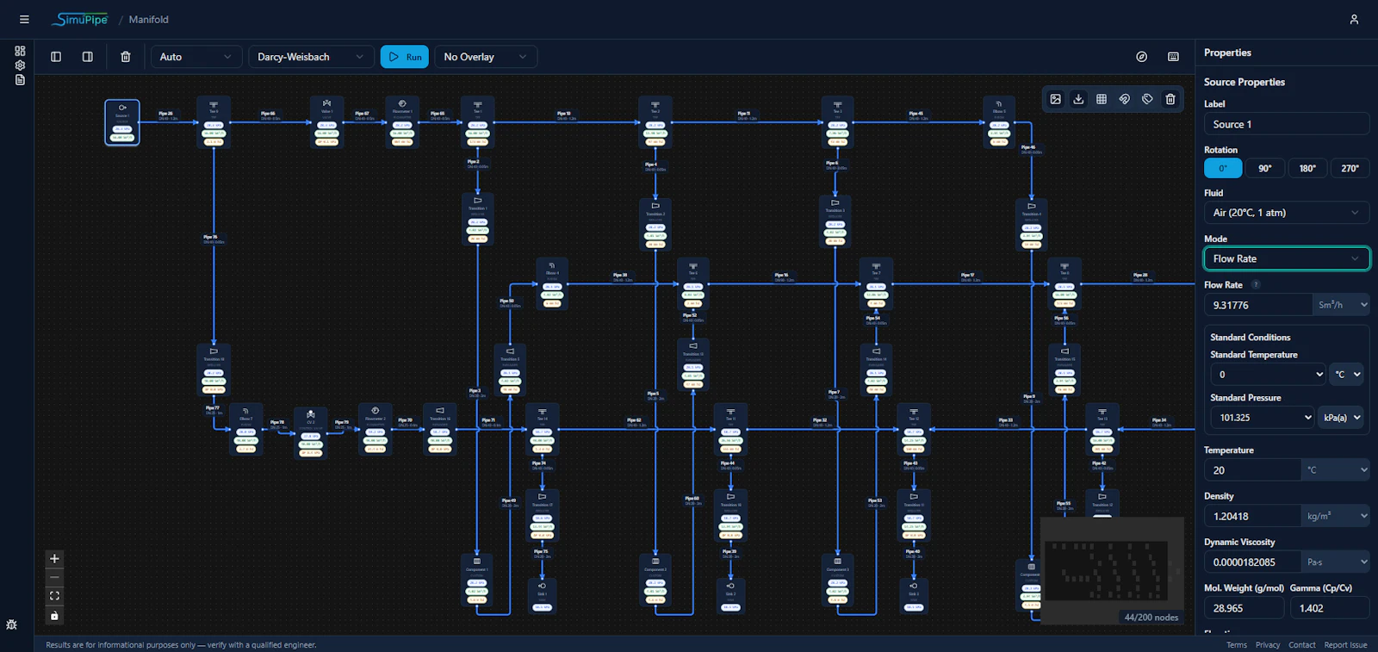Open Standard Pressure kPa(a) unit dropdown
1378x652 pixels.
[1341, 417]
